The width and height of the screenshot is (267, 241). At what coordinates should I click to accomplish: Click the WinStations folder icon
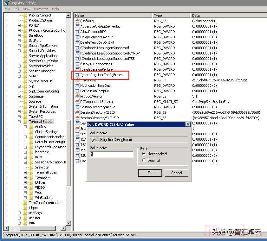(x=31, y=198)
